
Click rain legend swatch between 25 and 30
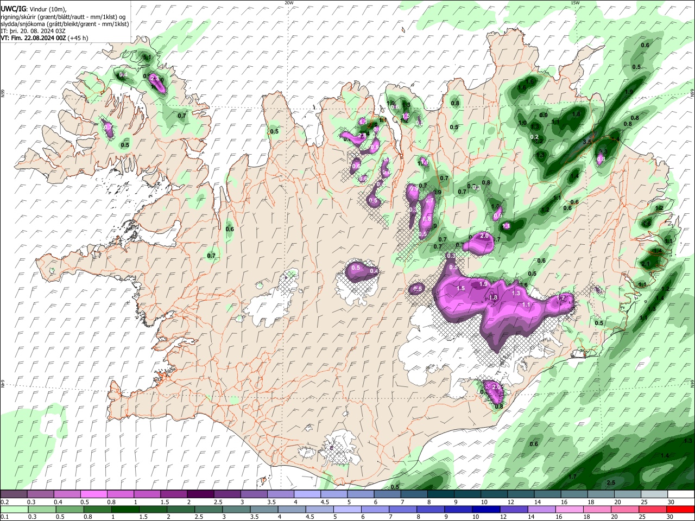coord(653,510)
